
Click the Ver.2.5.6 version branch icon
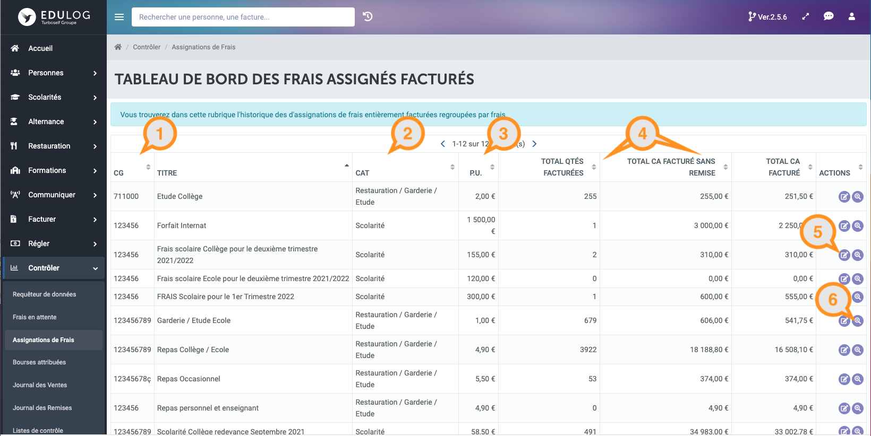[752, 16]
